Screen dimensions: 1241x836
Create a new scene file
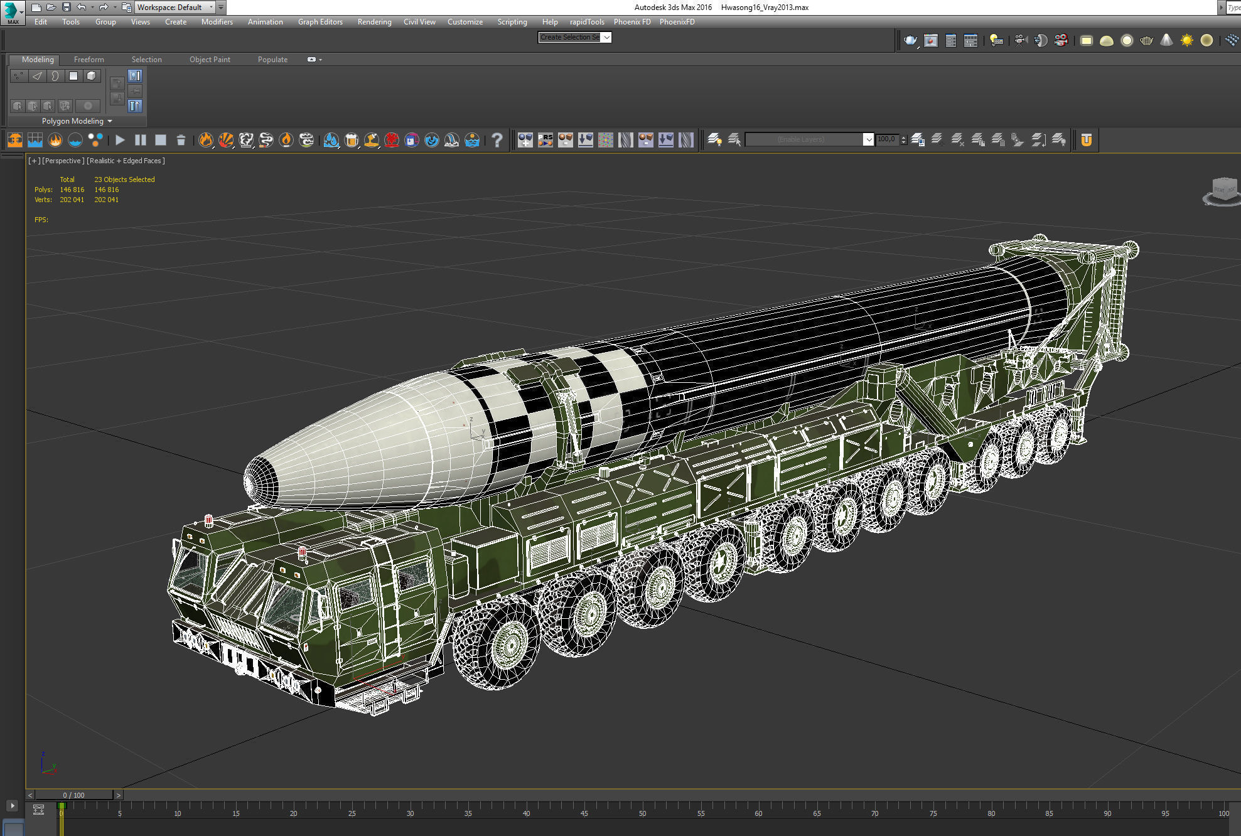(36, 8)
